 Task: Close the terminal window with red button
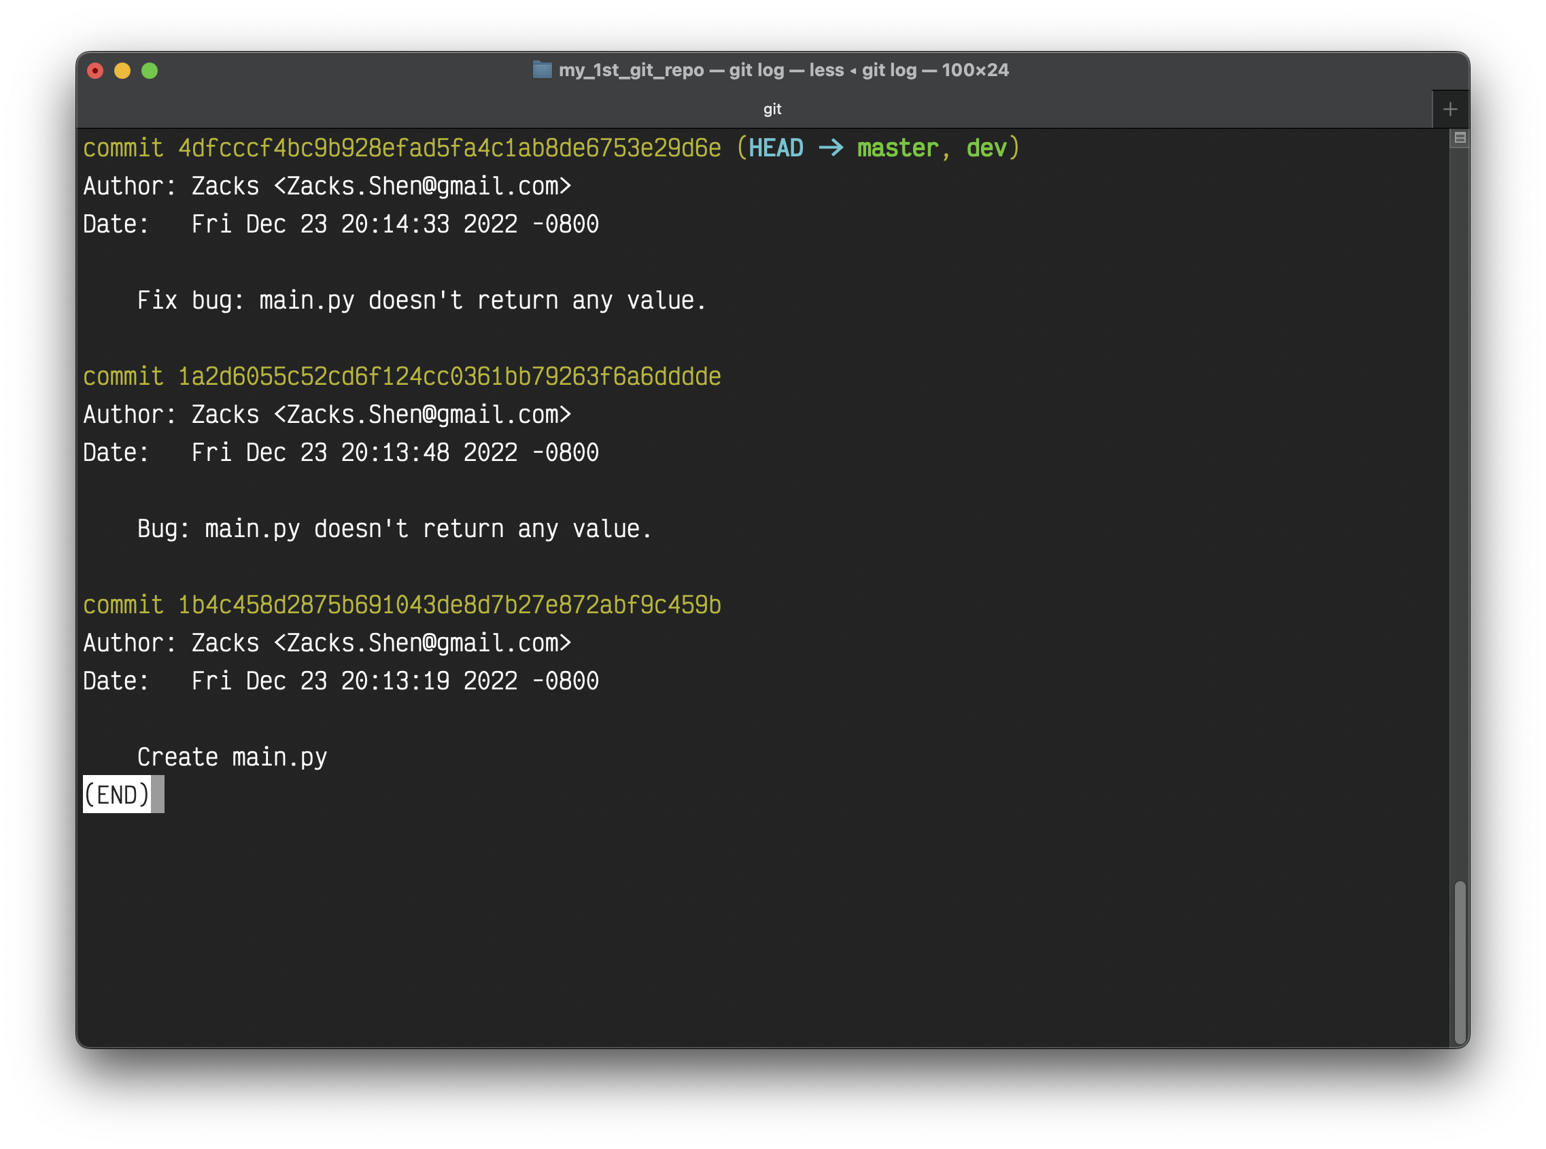(x=95, y=71)
